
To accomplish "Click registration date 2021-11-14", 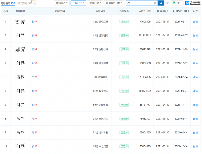I will click(x=181, y=105).
